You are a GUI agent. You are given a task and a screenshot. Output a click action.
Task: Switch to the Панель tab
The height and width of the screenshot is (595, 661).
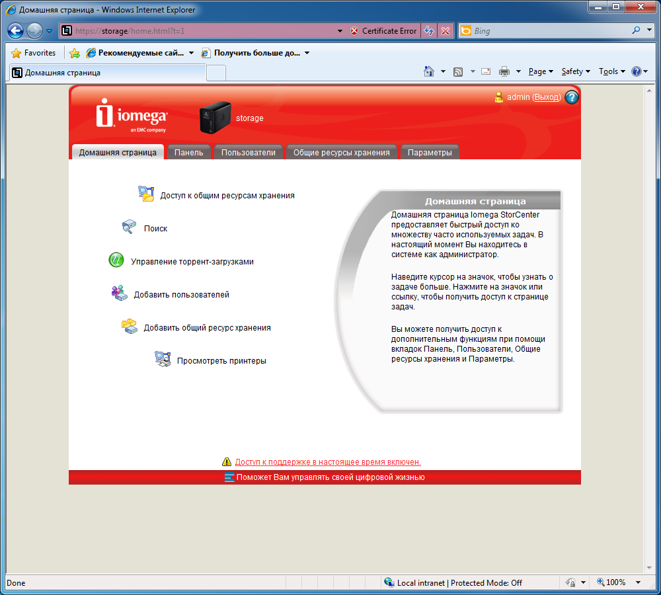click(x=189, y=153)
